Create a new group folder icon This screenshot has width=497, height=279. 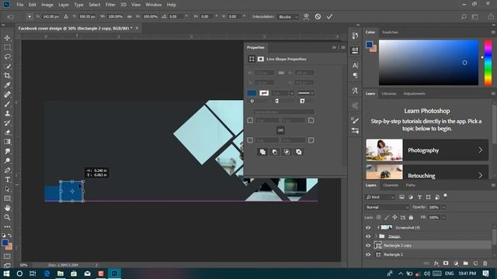(x=465, y=263)
